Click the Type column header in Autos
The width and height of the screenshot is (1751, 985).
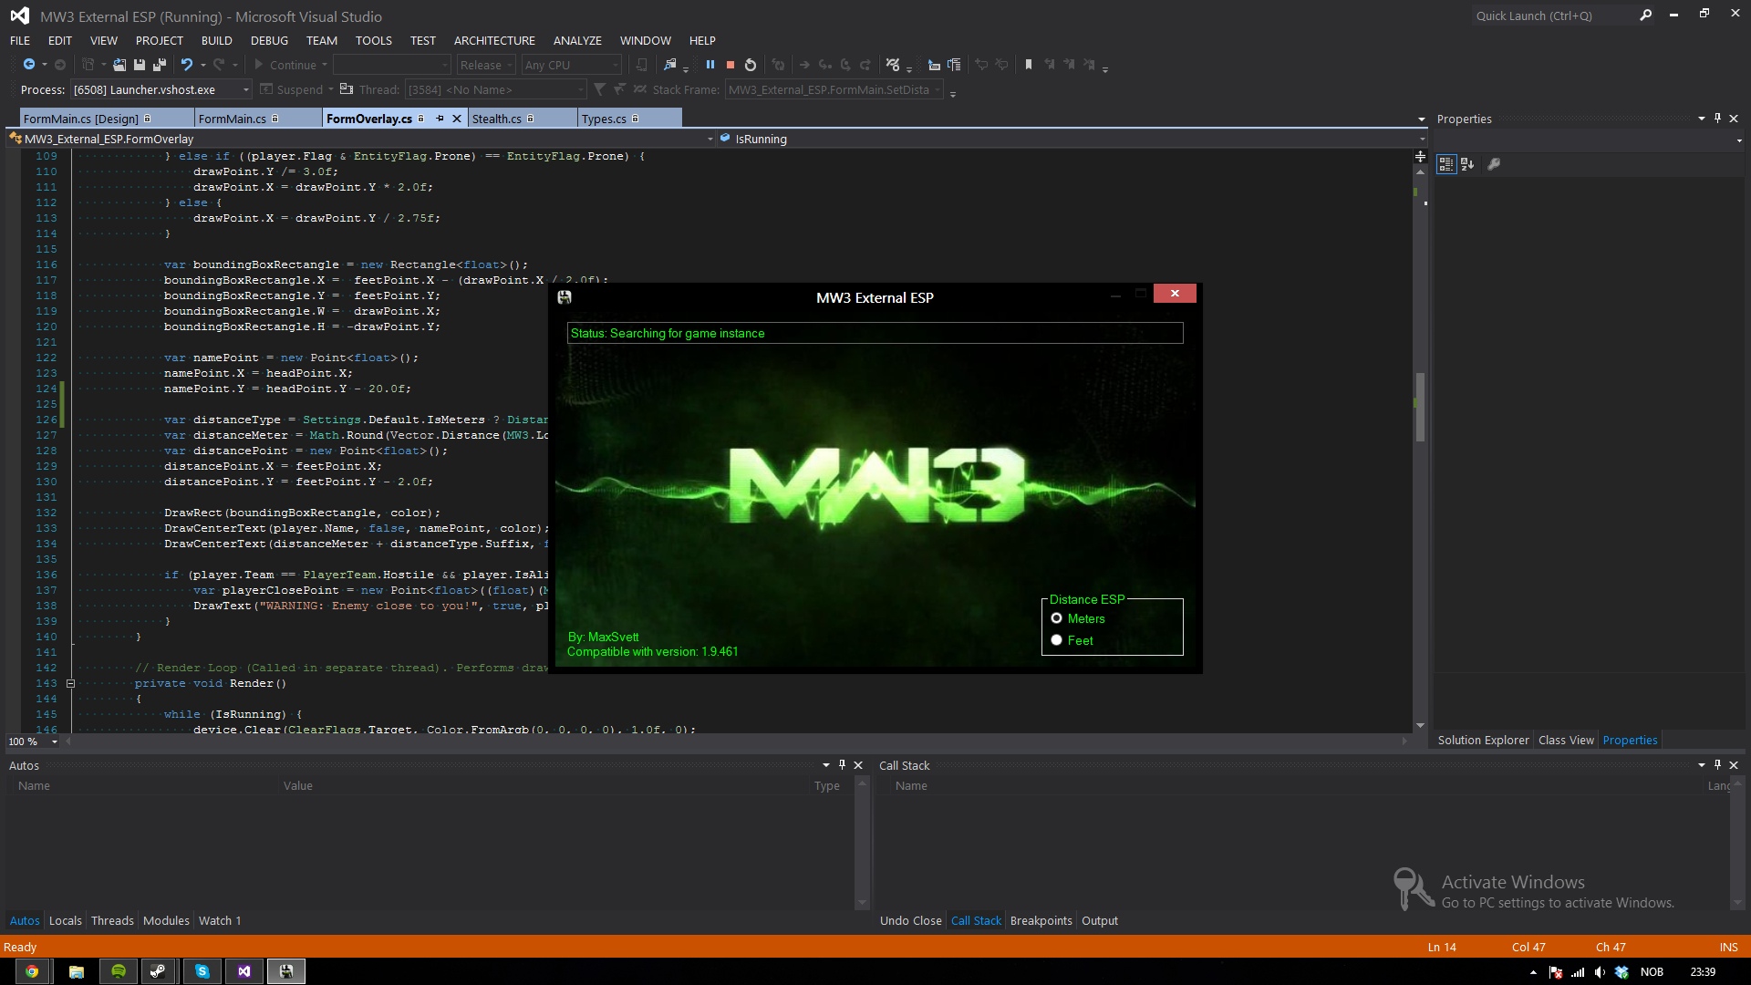coord(826,785)
